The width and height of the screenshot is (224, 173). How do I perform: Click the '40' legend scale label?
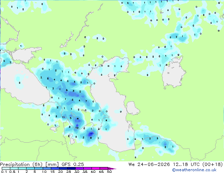tap(93, 172)
